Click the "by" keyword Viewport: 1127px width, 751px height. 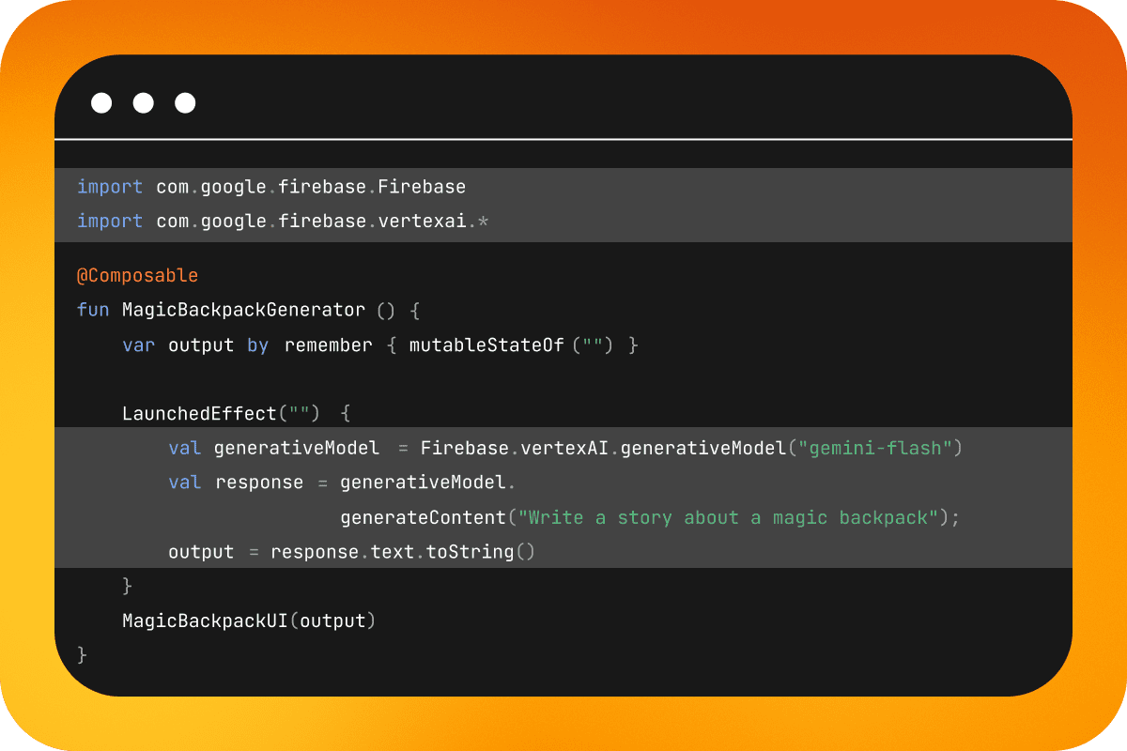coord(257,345)
